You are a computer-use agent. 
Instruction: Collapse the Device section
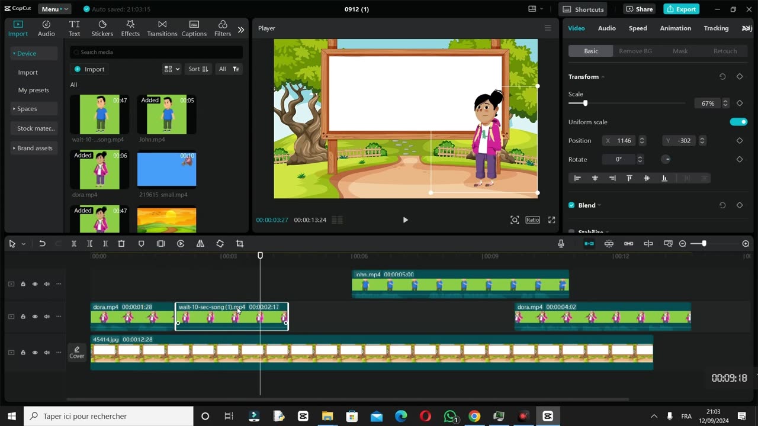point(34,53)
